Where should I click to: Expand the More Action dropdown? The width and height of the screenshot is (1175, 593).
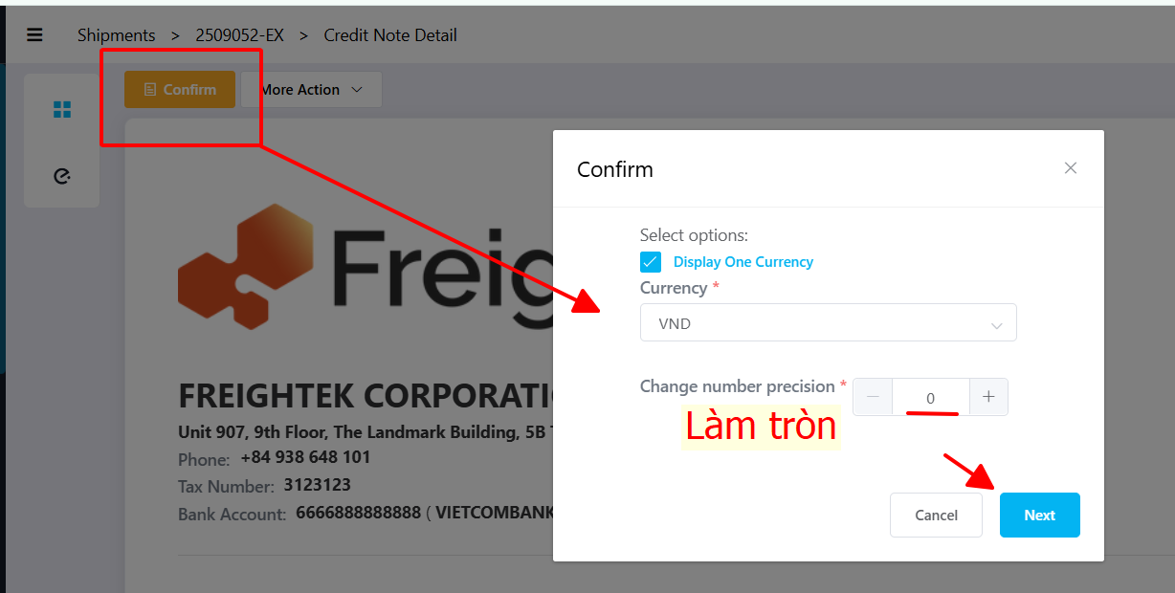click(x=311, y=90)
